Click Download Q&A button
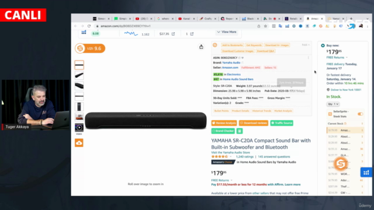Image resolution: width=374 pixels, height=210 pixels. point(265,51)
